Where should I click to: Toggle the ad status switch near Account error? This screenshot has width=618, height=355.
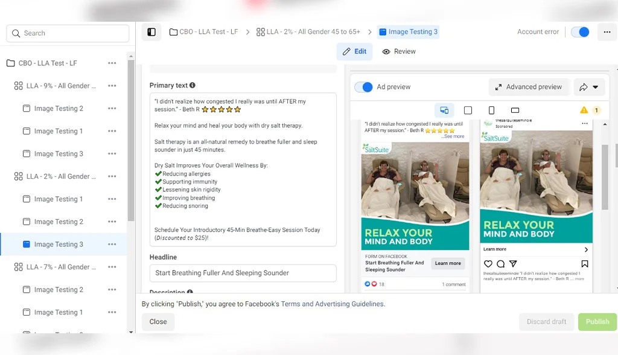click(580, 32)
